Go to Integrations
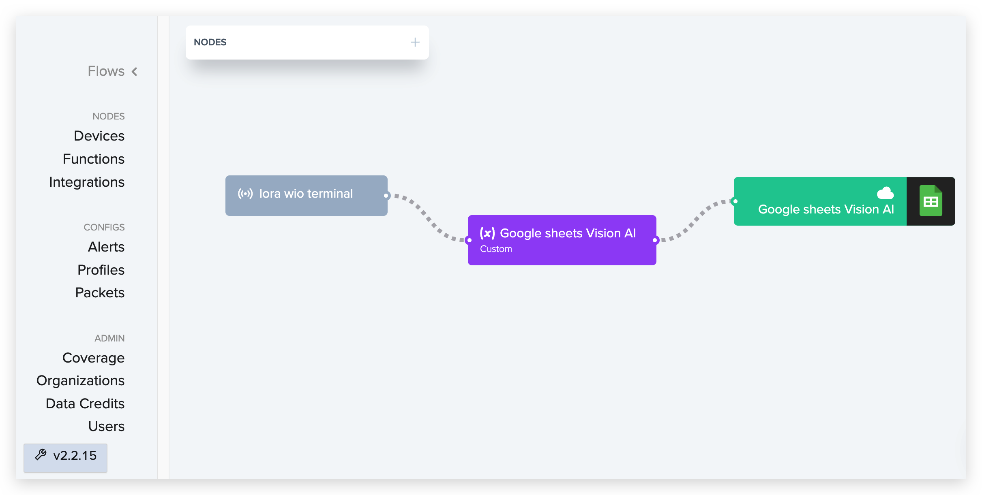982x495 pixels. 87,182
